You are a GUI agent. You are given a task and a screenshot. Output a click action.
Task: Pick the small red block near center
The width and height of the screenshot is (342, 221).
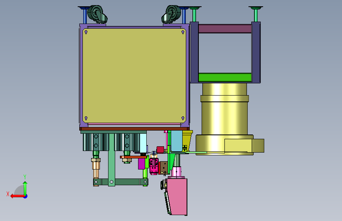coord(160,150)
